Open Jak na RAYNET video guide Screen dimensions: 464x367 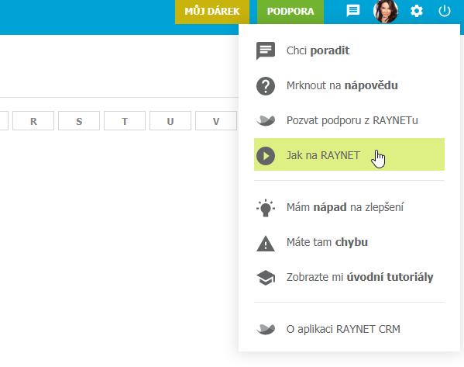[349, 154]
